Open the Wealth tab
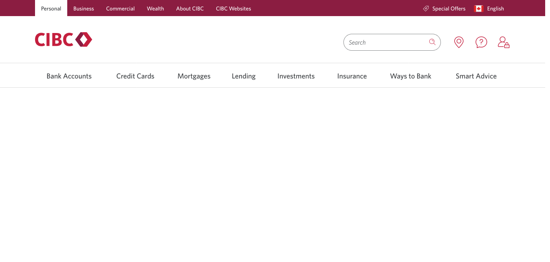Viewport: 550px width, 262px height. click(x=155, y=8)
